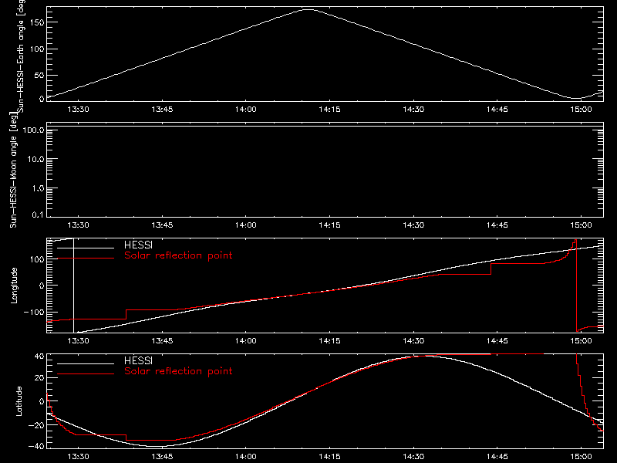
Task: Click 13:30 time label under Longitude plot
Action: click(78, 340)
